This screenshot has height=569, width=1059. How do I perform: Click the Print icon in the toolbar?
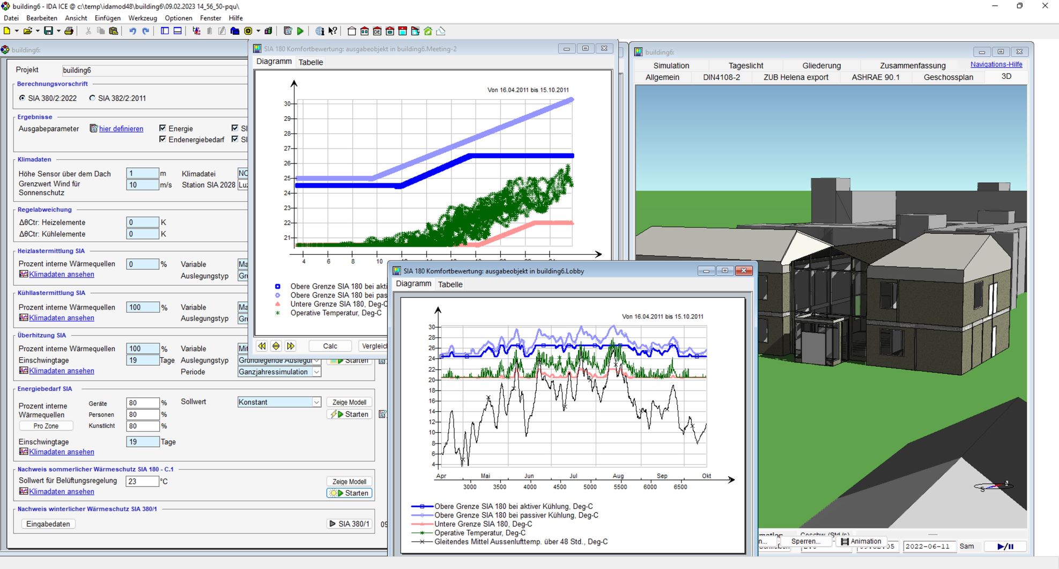coord(69,31)
